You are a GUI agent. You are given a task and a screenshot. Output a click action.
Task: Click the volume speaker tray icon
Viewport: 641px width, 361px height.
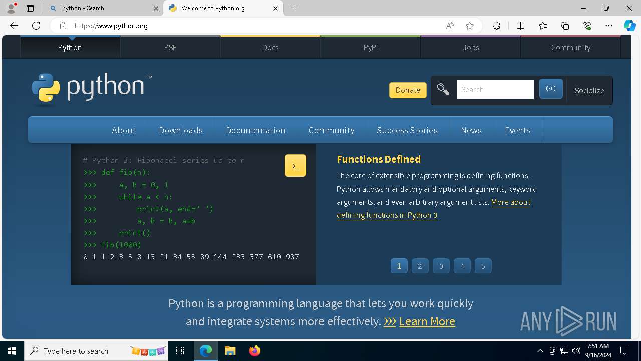pyautogui.click(x=576, y=351)
